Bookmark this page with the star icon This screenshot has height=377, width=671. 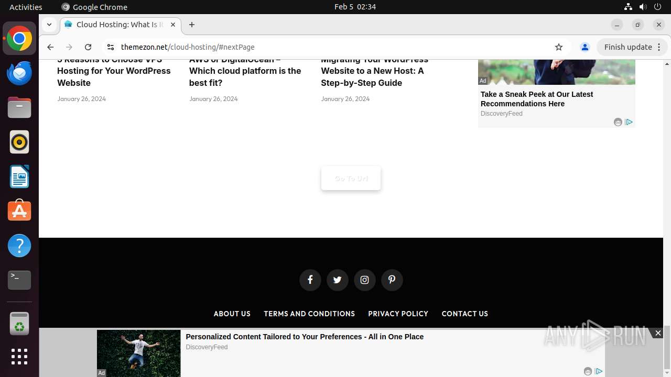click(559, 47)
